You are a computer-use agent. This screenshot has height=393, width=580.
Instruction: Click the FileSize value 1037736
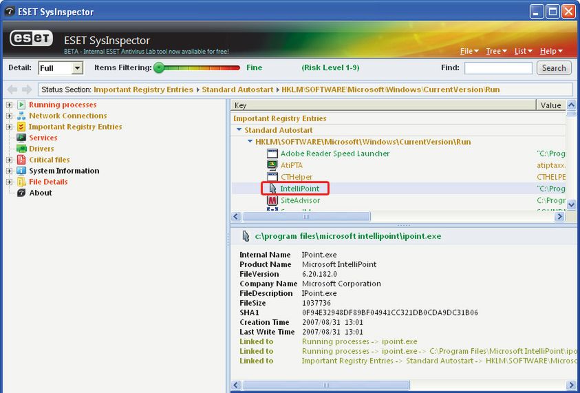tap(316, 303)
